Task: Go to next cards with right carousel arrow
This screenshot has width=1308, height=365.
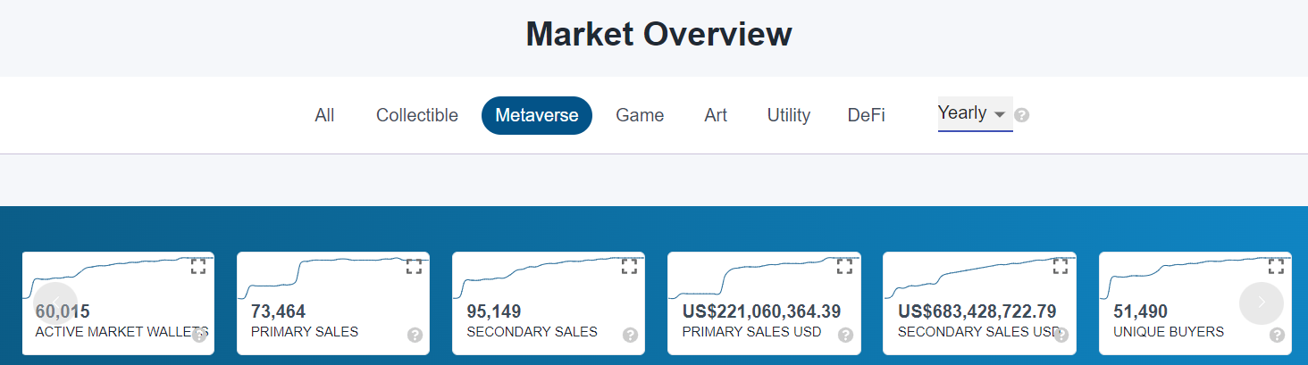Action: [1262, 302]
